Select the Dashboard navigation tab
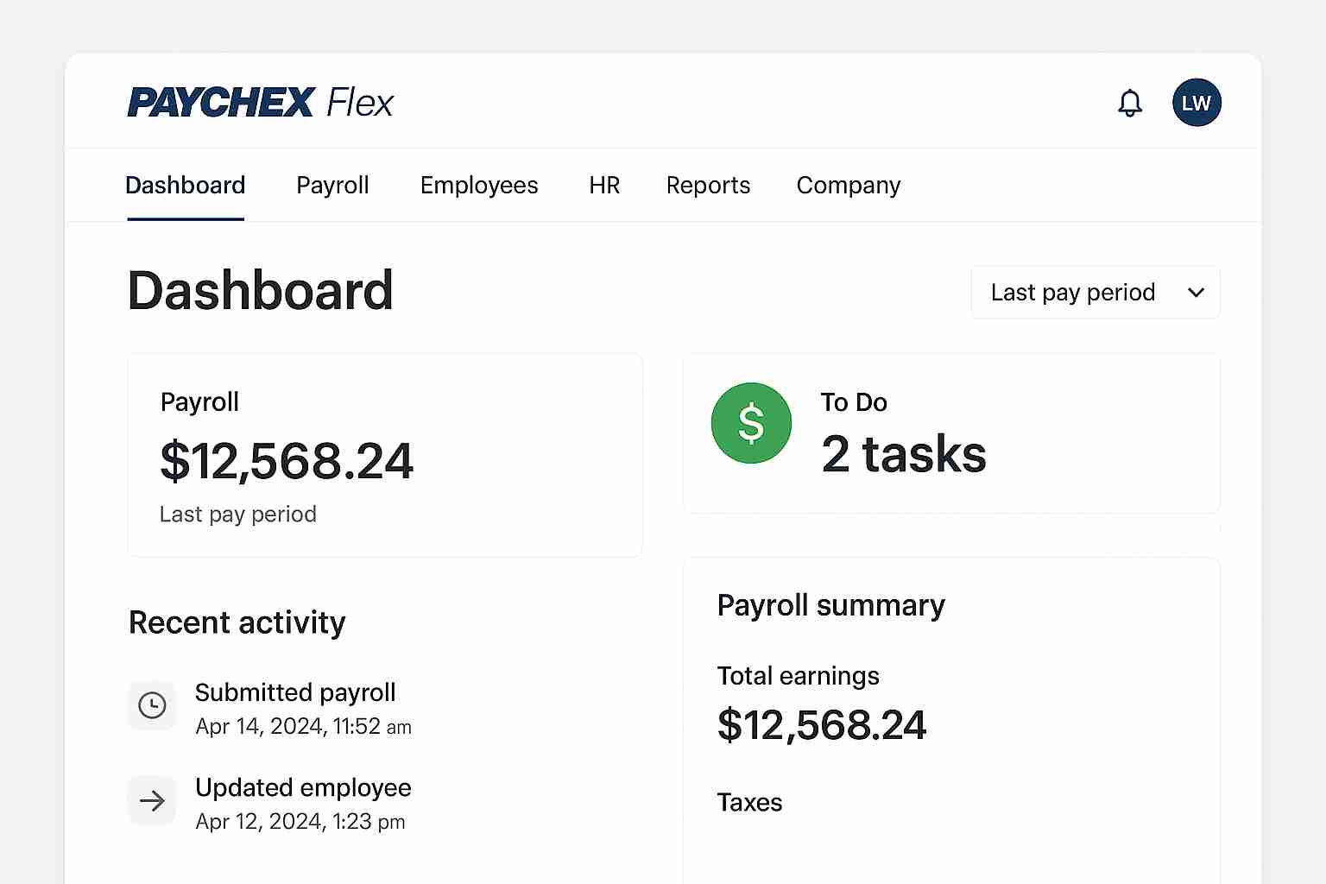The height and width of the screenshot is (884, 1326). pos(185,185)
